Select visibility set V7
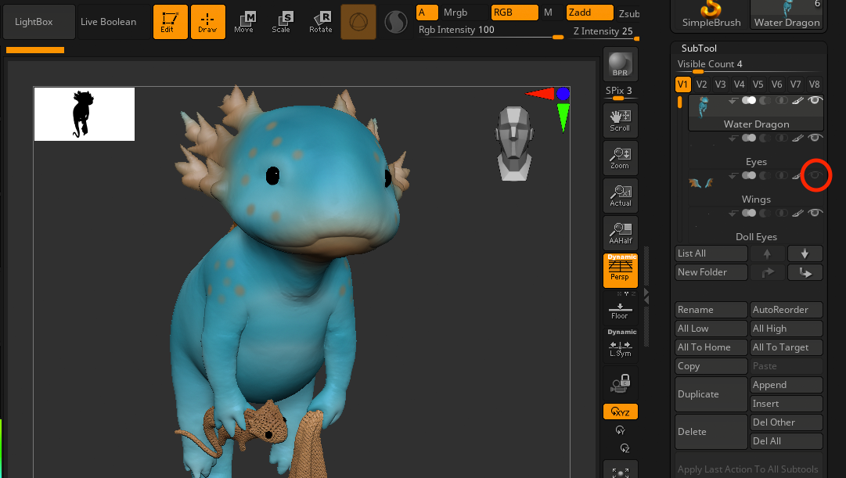Image resolution: width=846 pixels, height=478 pixels. point(796,84)
